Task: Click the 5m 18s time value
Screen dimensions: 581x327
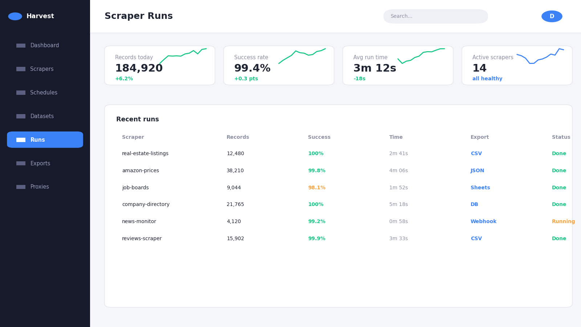Action: [398, 205]
